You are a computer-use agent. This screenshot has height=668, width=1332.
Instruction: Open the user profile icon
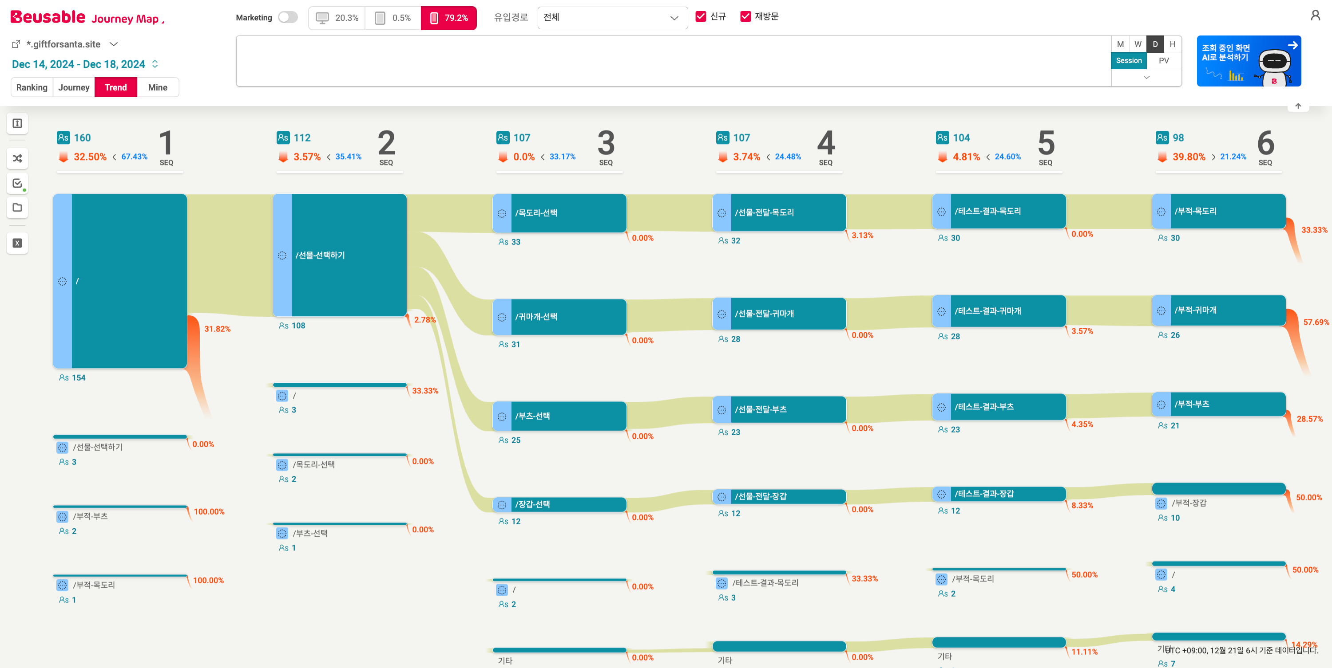(1315, 16)
